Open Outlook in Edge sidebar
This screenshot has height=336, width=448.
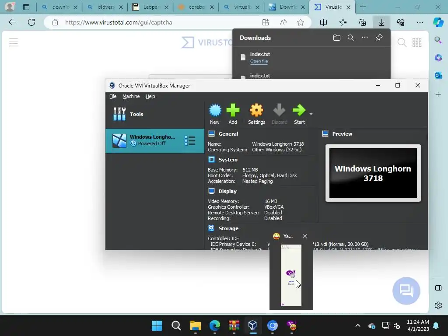click(x=438, y=75)
